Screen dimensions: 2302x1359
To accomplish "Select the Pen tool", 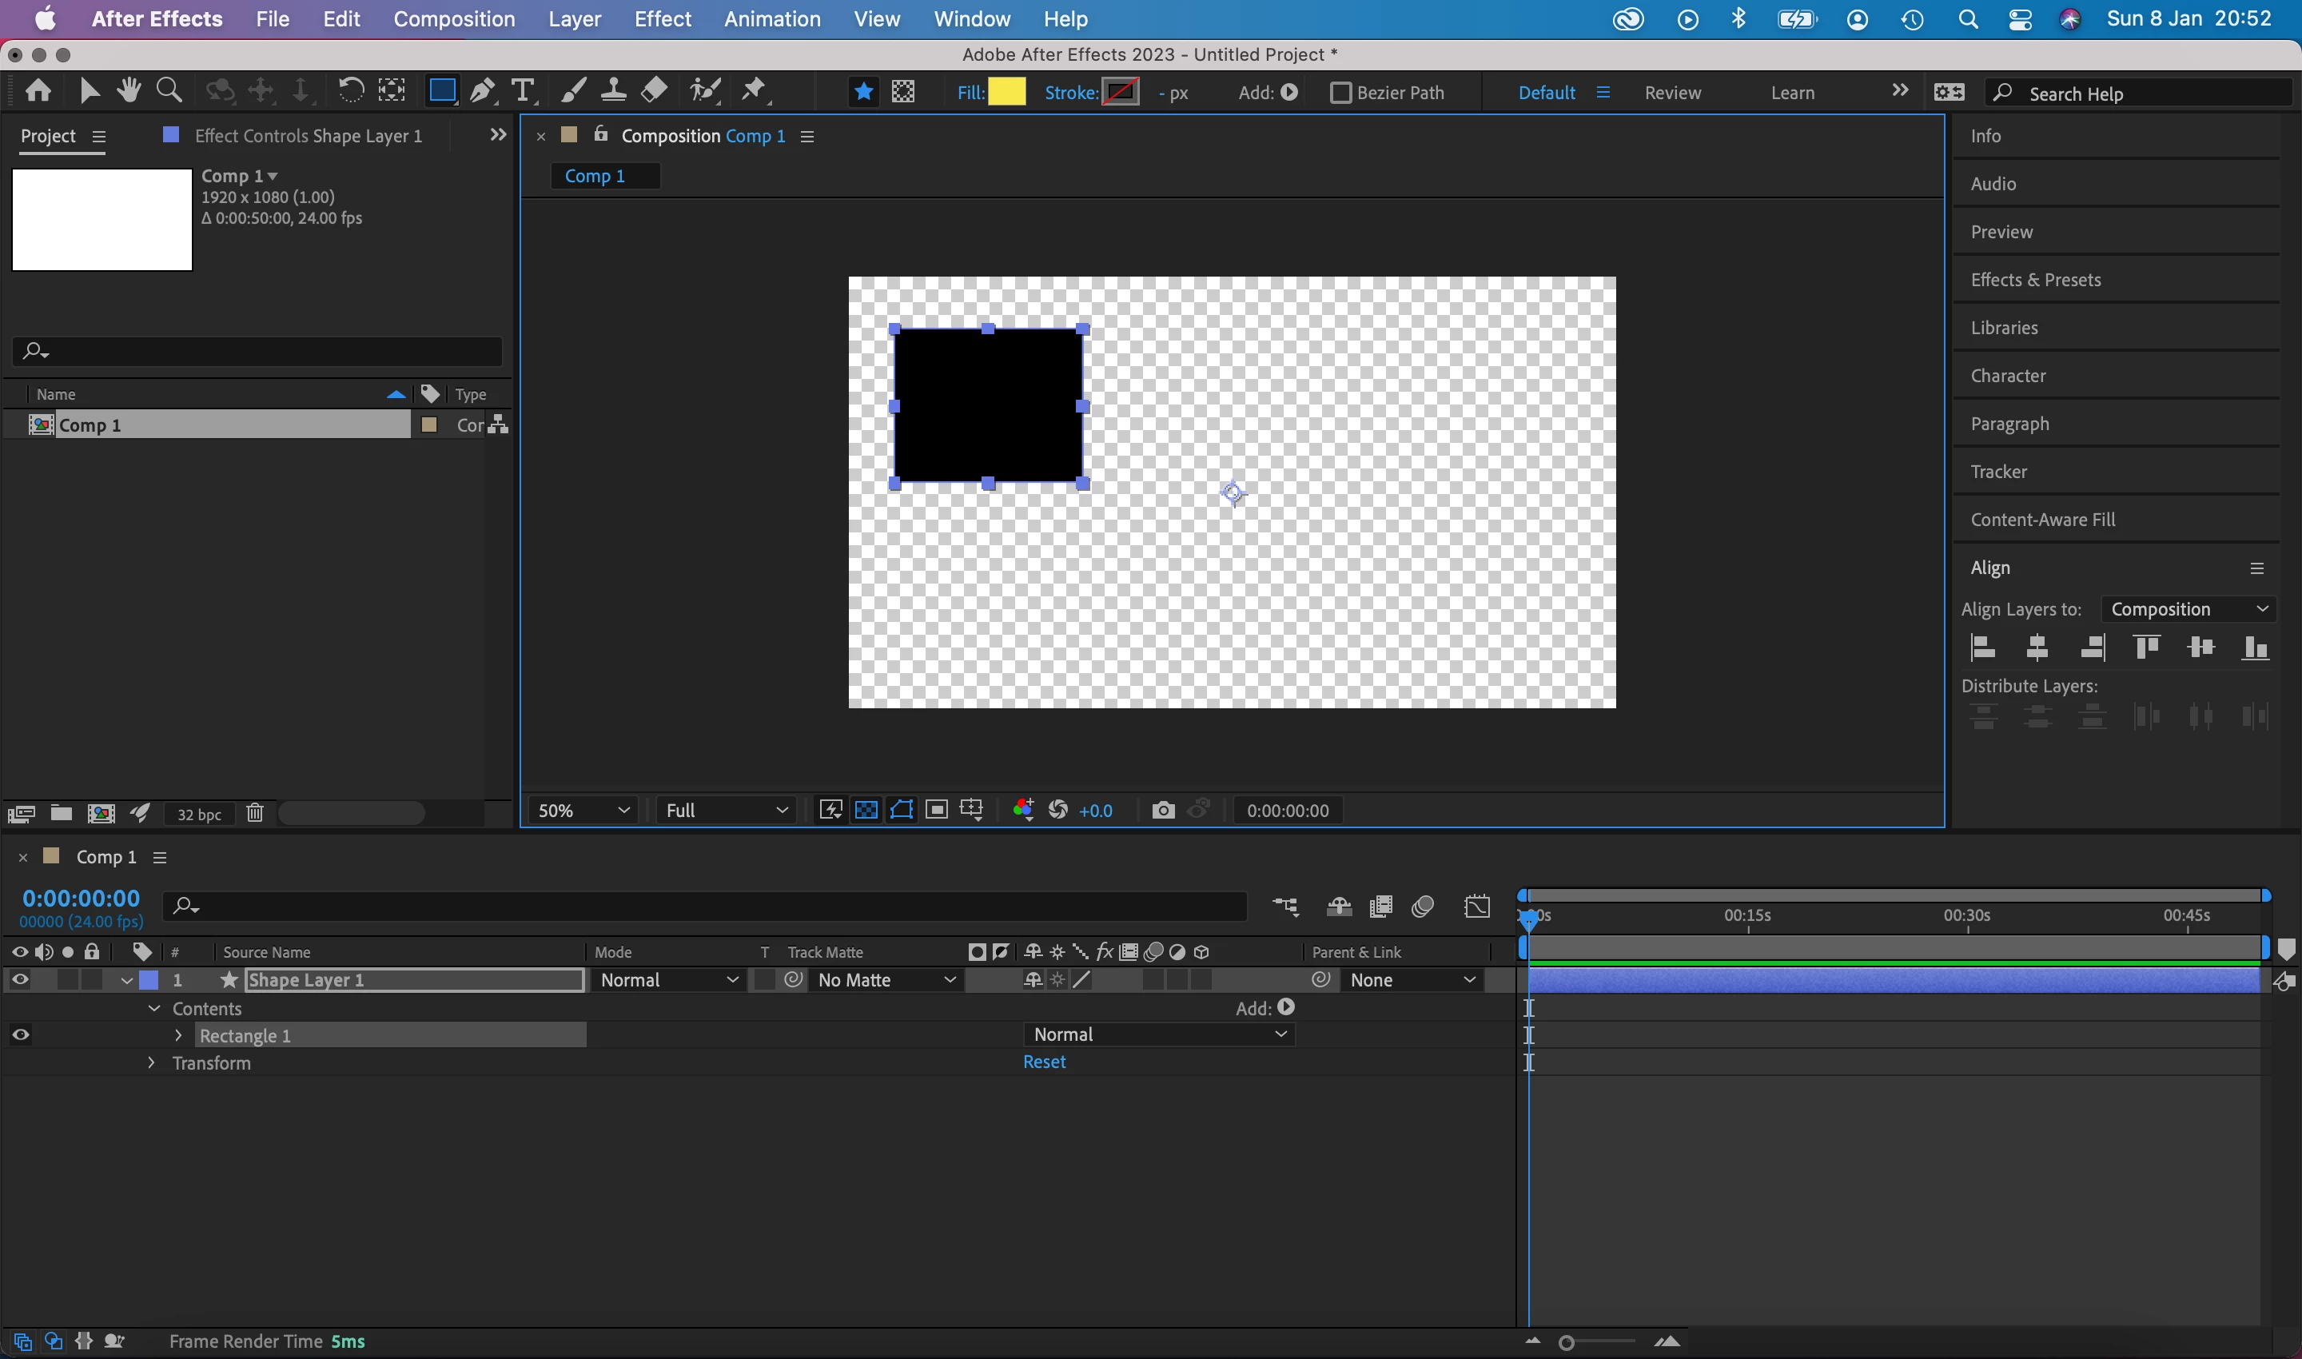I will (x=482, y=90).
